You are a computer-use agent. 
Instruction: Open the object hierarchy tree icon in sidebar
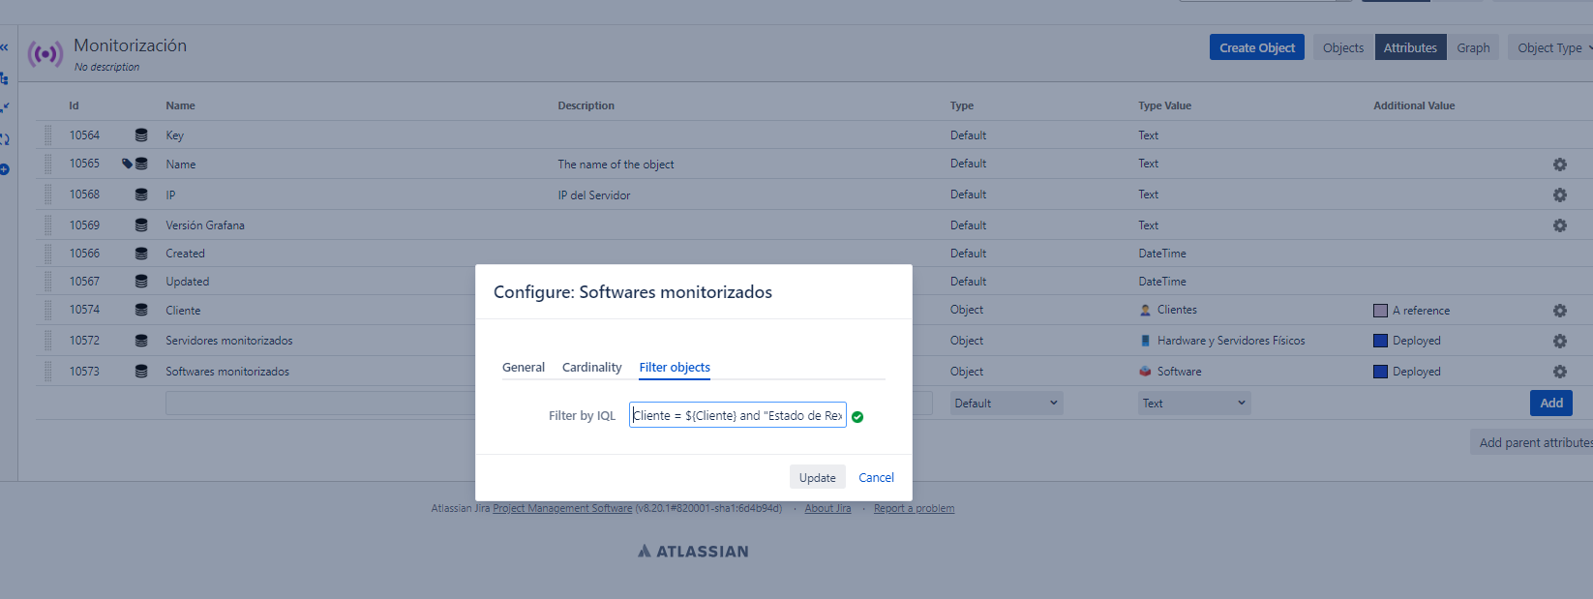click(4, 77)
